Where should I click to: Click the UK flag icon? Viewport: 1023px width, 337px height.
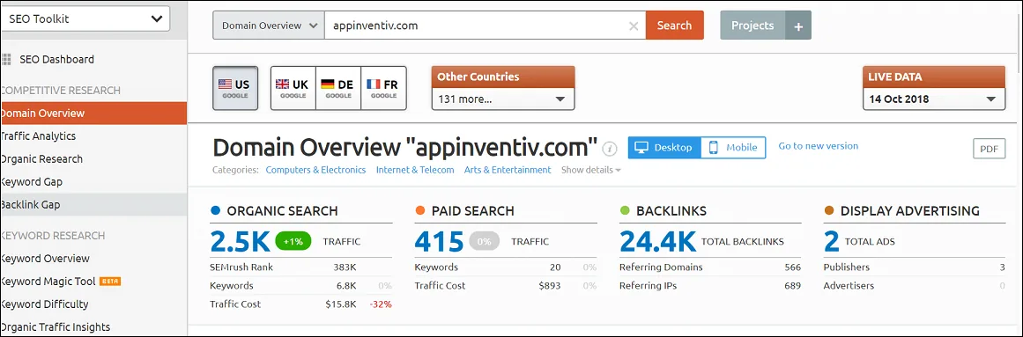point(283,84)
